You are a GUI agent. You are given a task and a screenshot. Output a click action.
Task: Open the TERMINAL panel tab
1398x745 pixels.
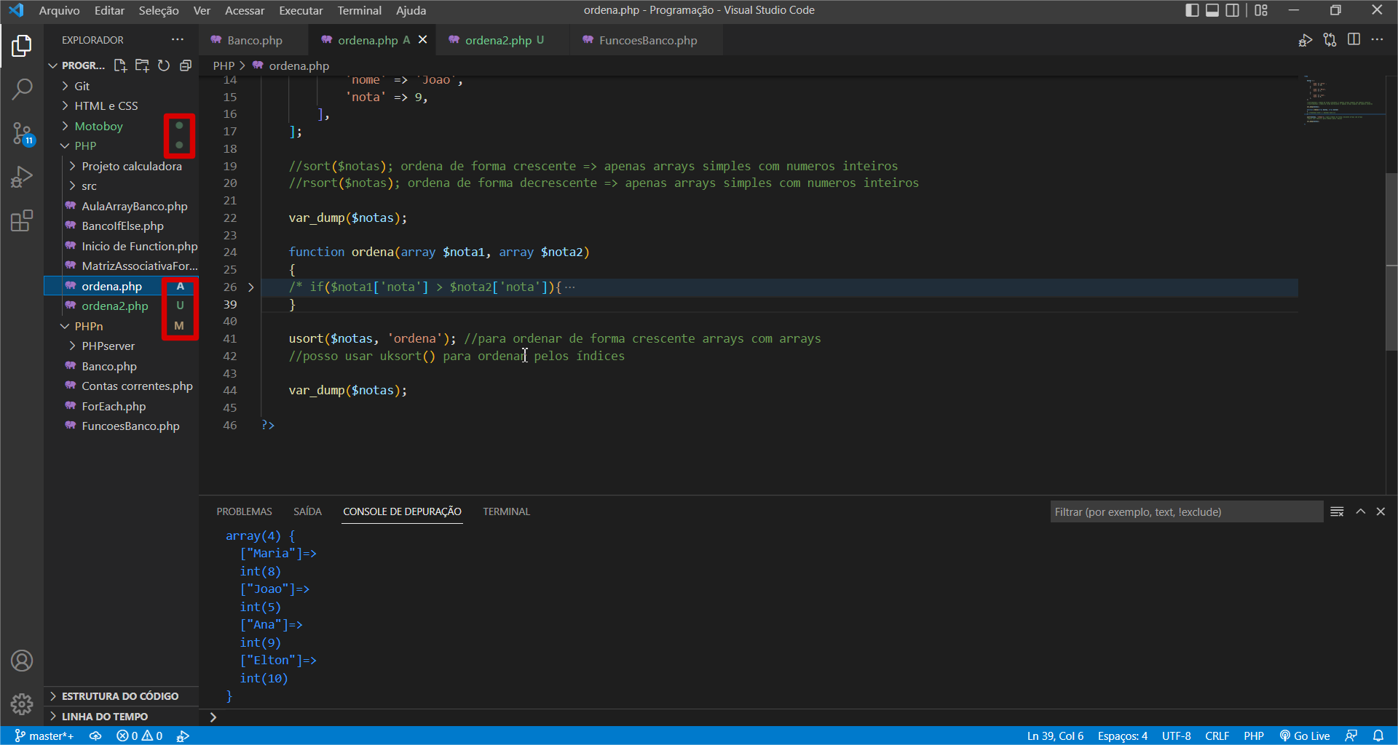[x=506, y=511]
